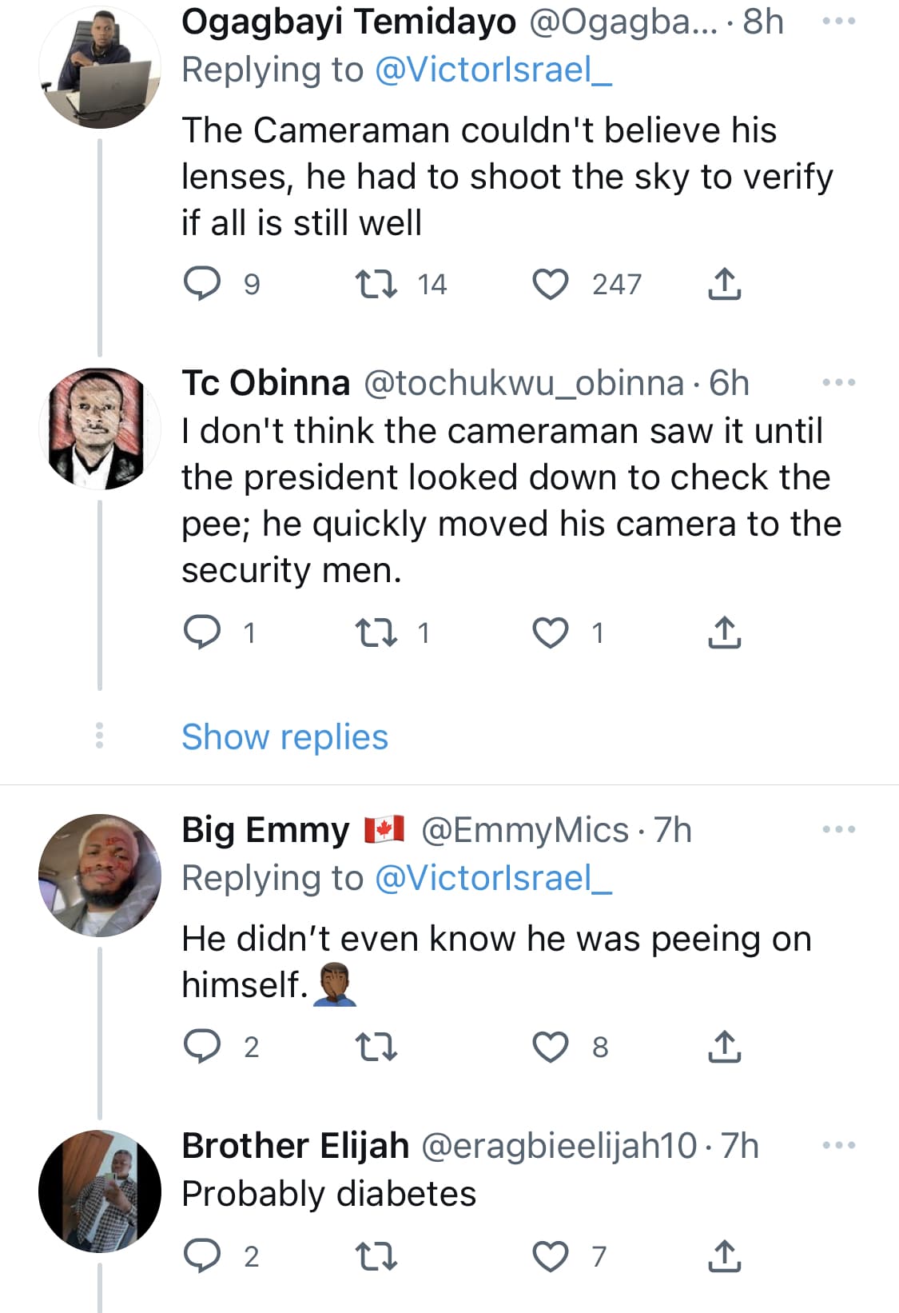Retweet Tc Obinna's tweet
Viewport: 899px width, 1313px height.
pos(376,633)
